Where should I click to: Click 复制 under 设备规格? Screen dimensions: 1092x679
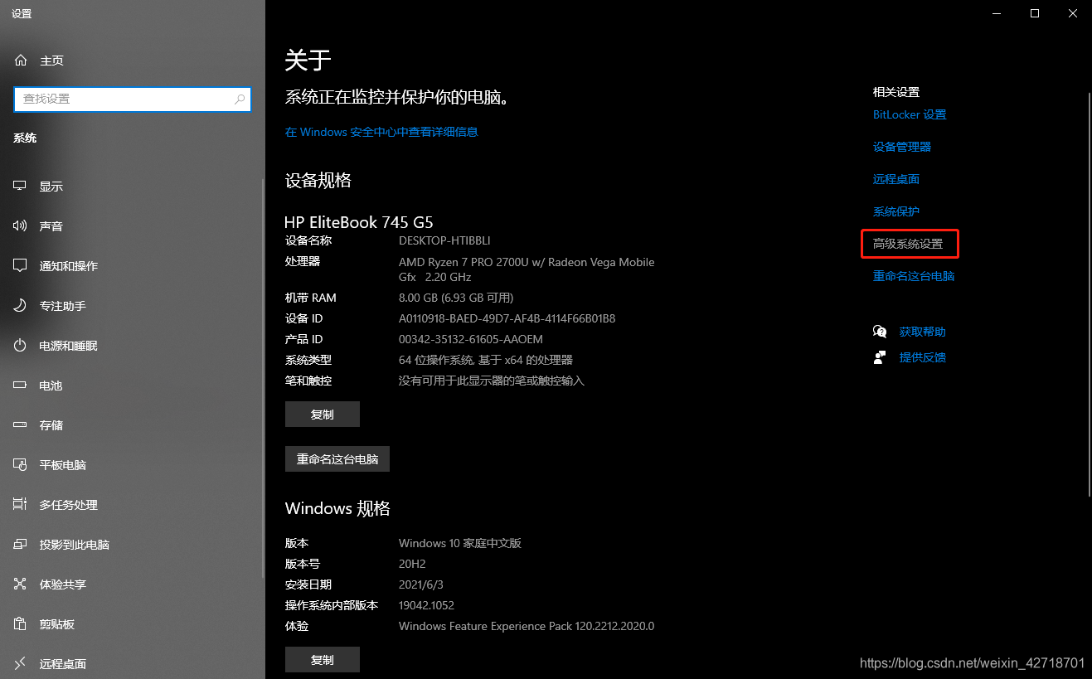[322, 414]
